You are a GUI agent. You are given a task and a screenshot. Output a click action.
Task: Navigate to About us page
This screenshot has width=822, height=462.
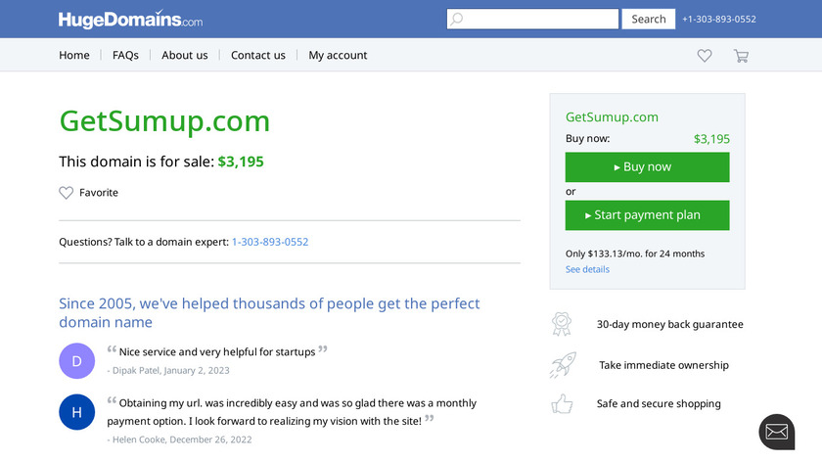[185, 56]
